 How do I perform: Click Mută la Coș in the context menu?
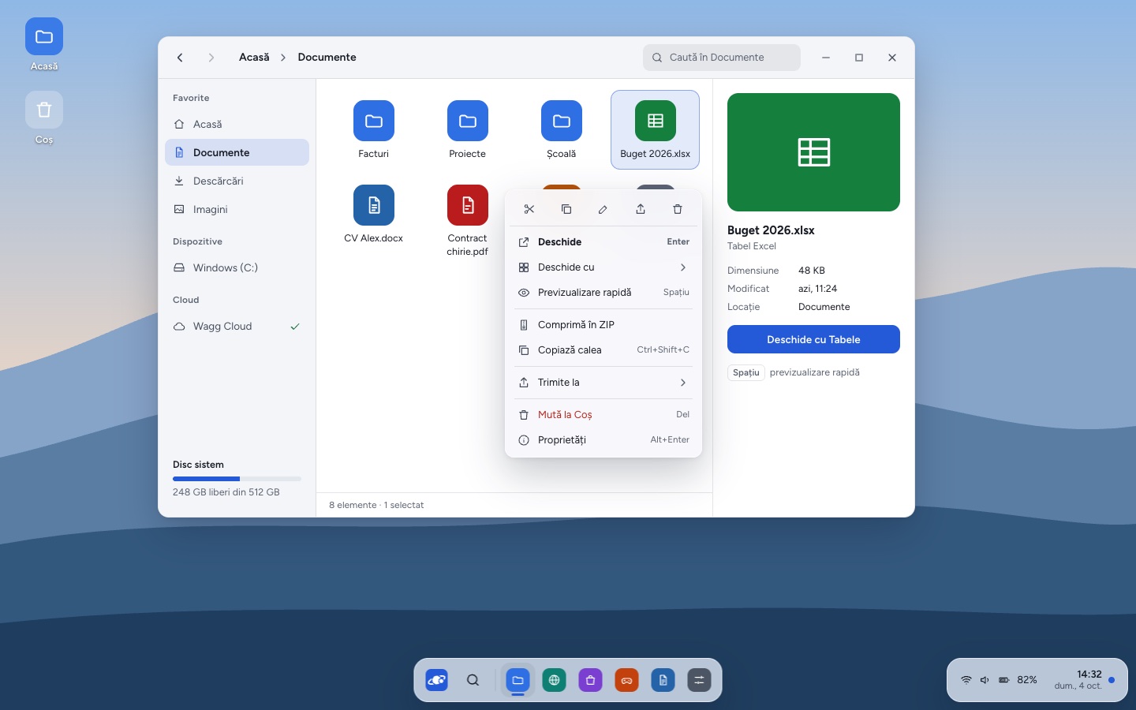(603, 415)
